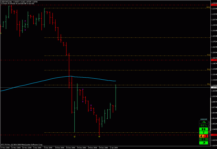
Task: Select the green cell showing 7
Action: 203,133
